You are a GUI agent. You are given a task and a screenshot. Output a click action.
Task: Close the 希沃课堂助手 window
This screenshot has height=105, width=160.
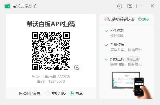[152, 6]
